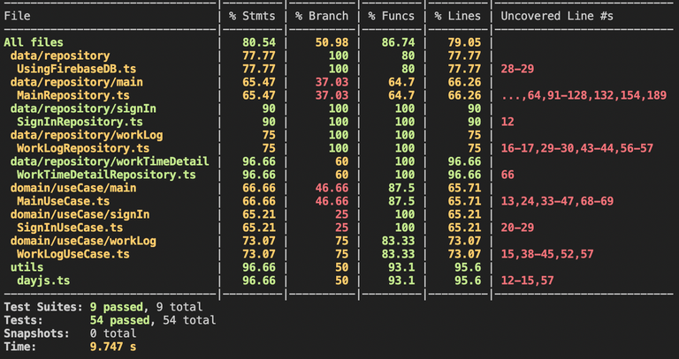Click the '% Funcs' column header
Image resolution: width=679 pixels, height=359 pixels.
[x=392, y=16]
